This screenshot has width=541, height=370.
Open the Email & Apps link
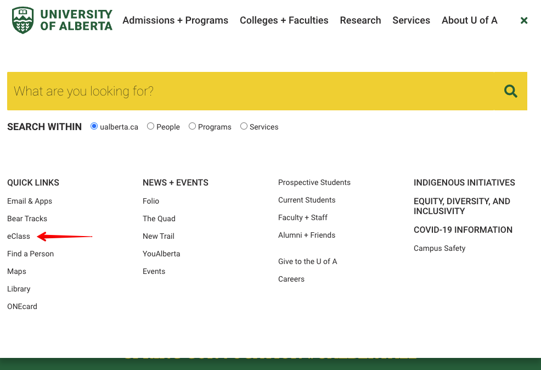point(30,201)
